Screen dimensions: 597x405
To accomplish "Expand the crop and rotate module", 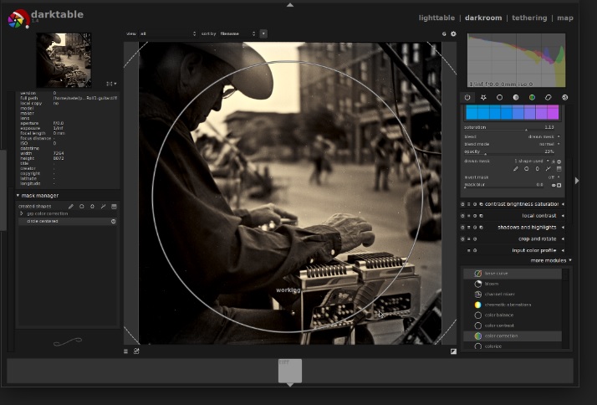I will [x=535, y=238].
